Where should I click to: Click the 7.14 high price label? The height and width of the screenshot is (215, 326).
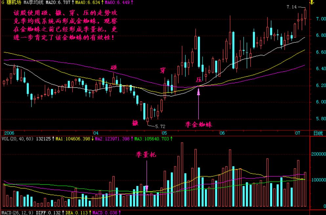[x=291, y=7]
